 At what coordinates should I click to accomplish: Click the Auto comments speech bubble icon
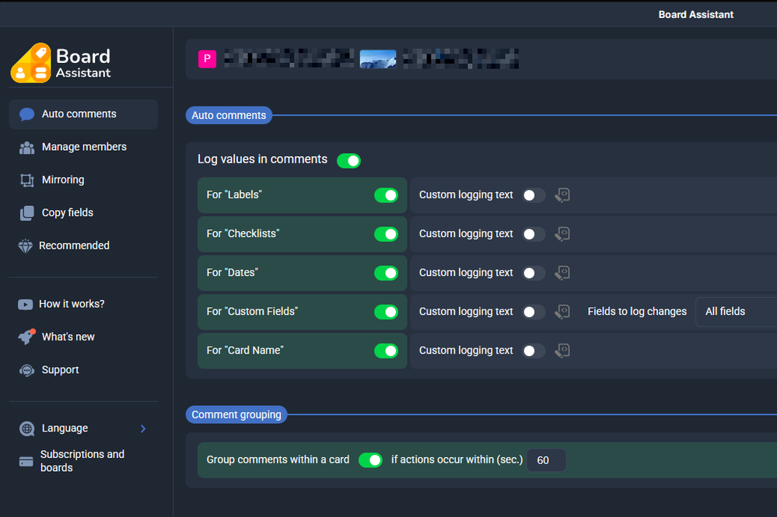(26, 114)
